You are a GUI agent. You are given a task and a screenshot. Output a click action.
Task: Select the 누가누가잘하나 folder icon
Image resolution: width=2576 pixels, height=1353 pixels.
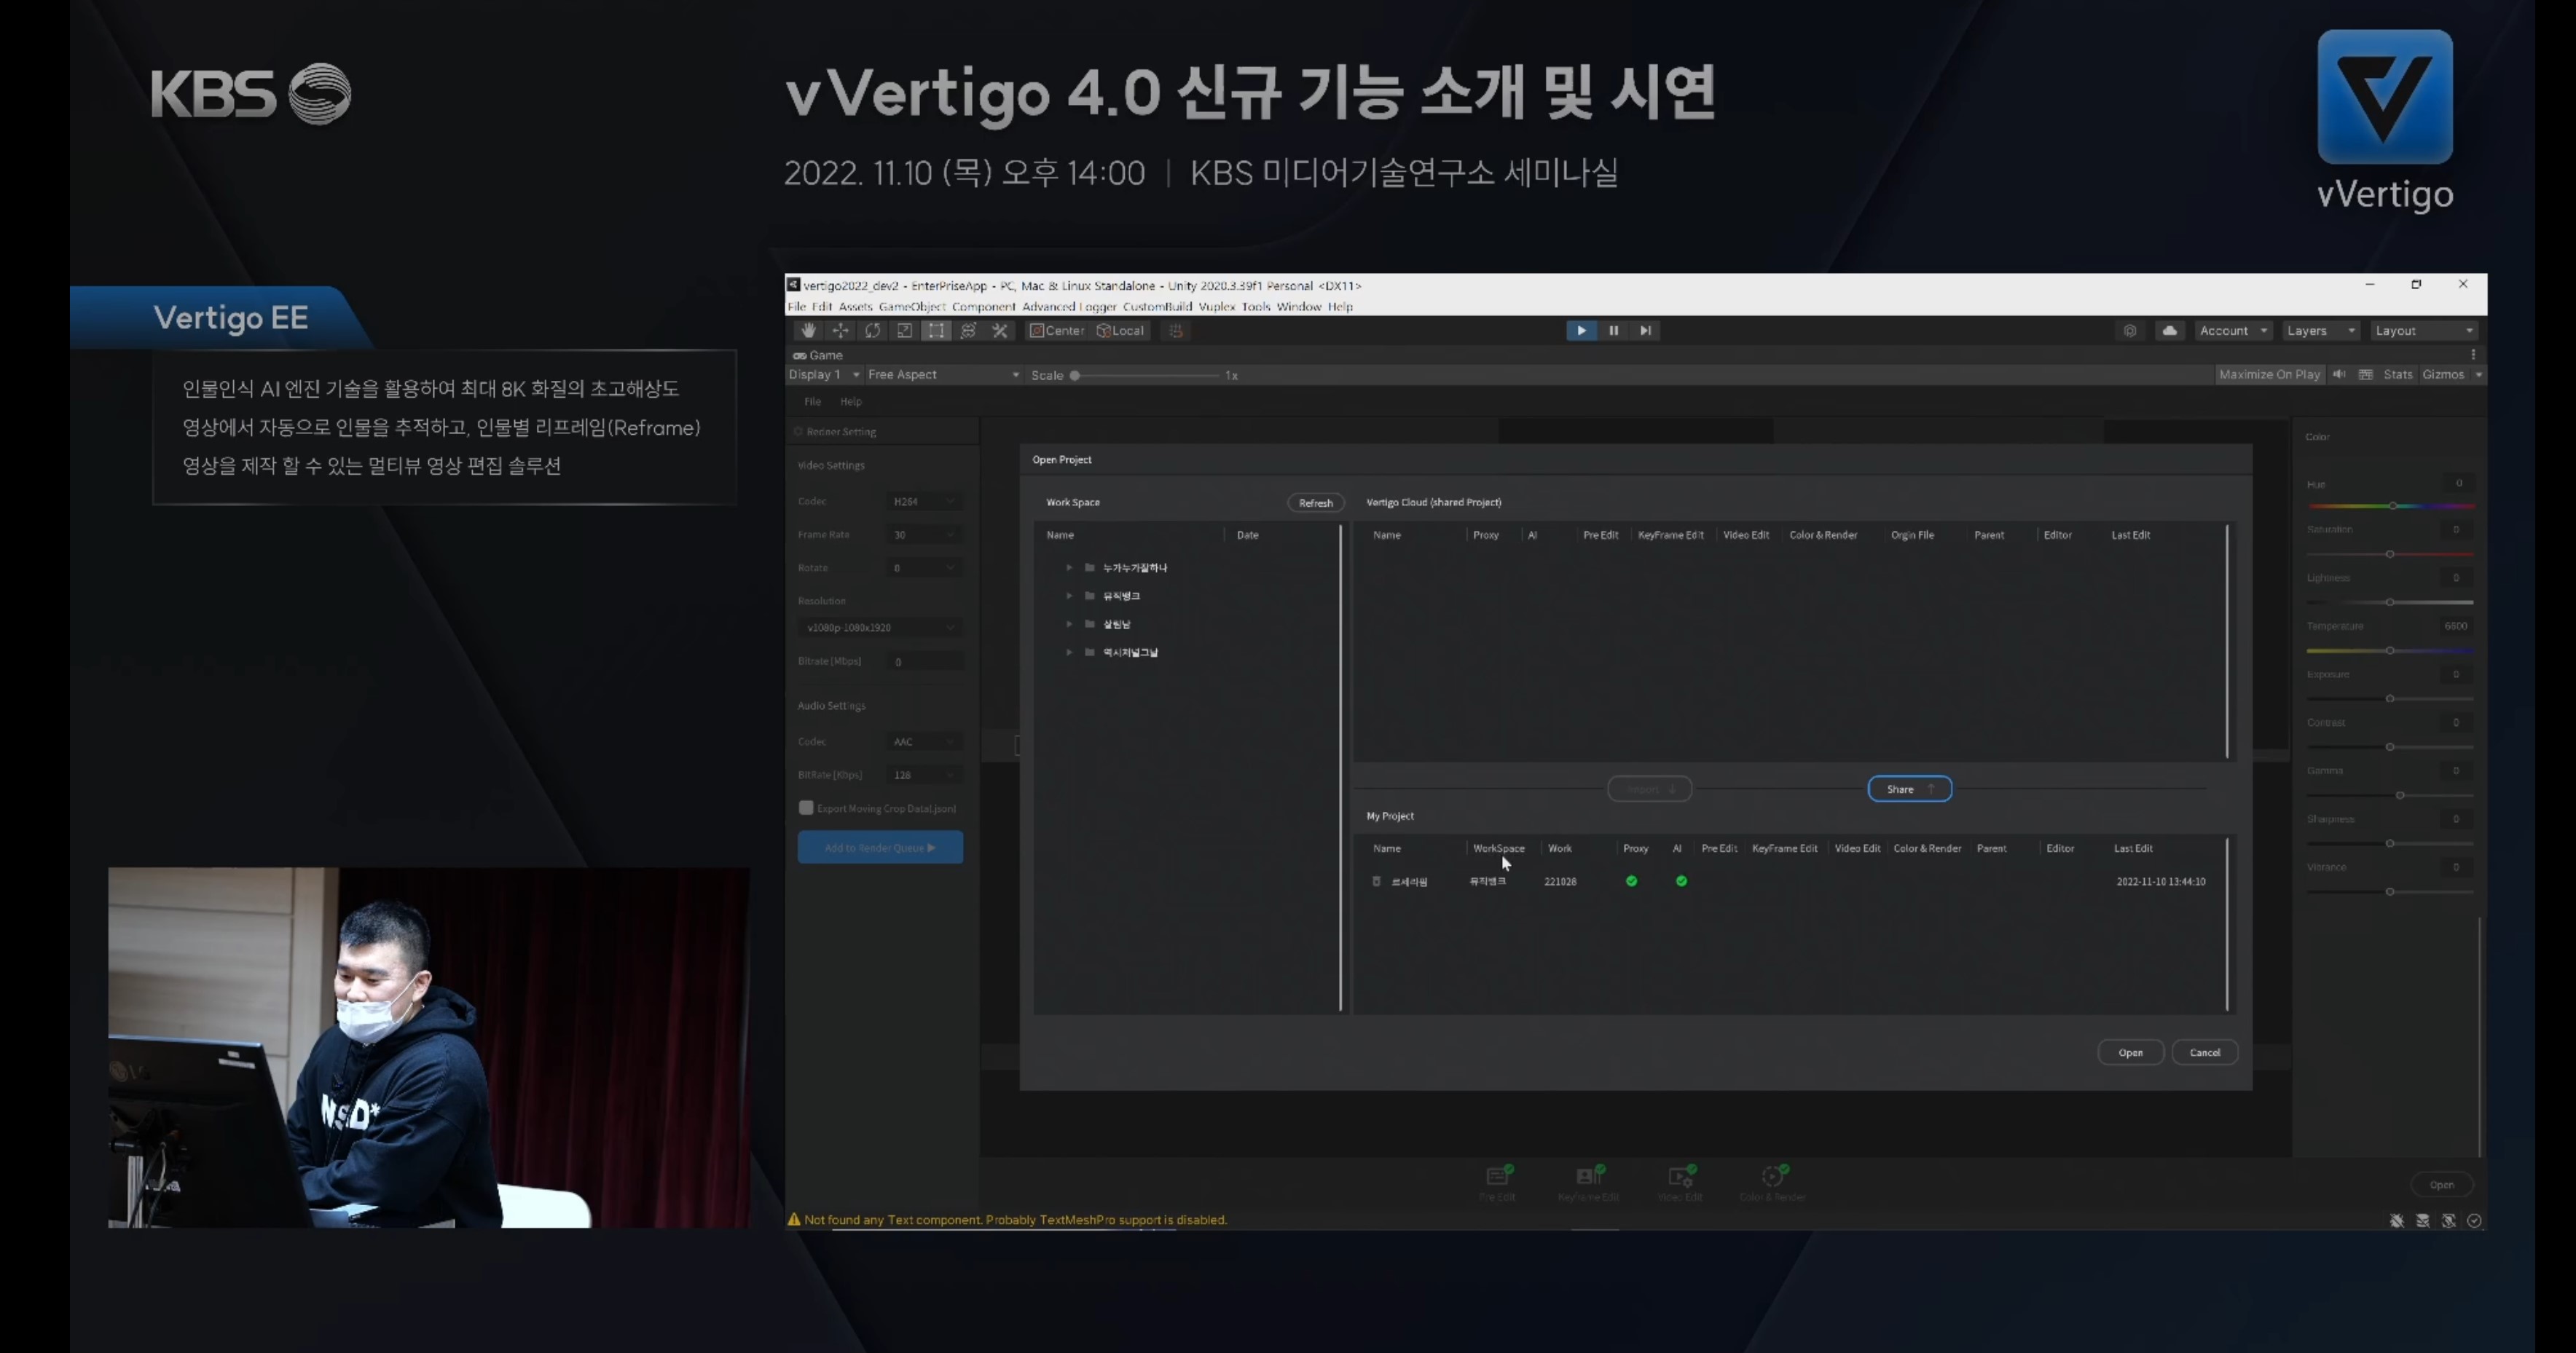click(1089, 567)
